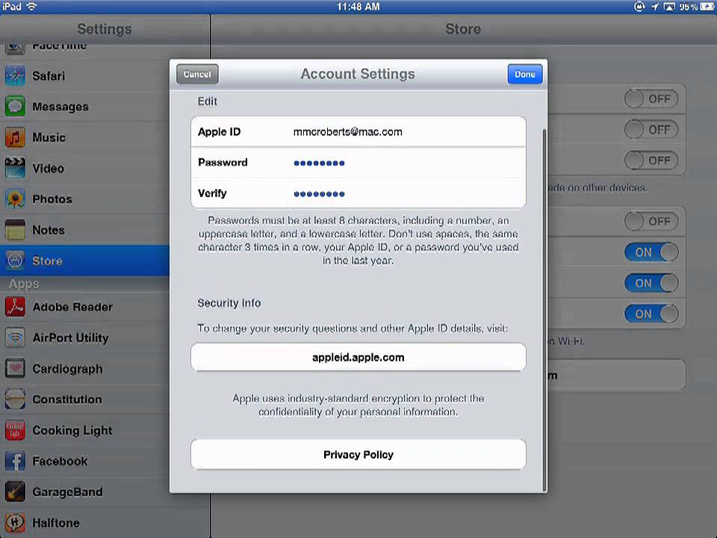
Task: Tap the Halftone app icon
Action: click(x=15, y=522)
